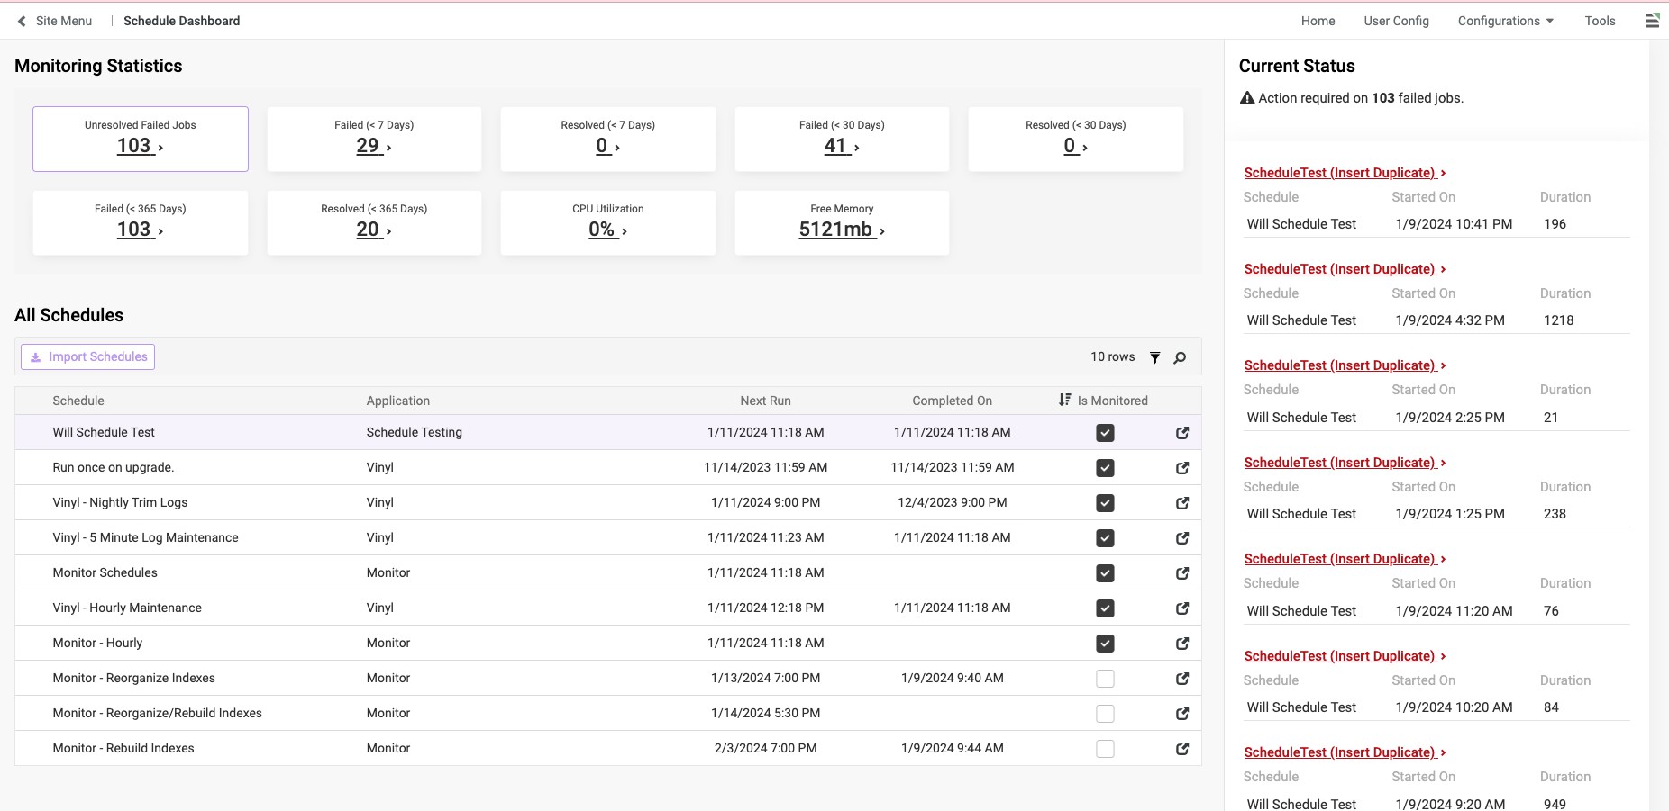The width and height of the screenshot is (1669, 811).
Task: Go to User Config in the top menu
Action: tap(1396, 21)
